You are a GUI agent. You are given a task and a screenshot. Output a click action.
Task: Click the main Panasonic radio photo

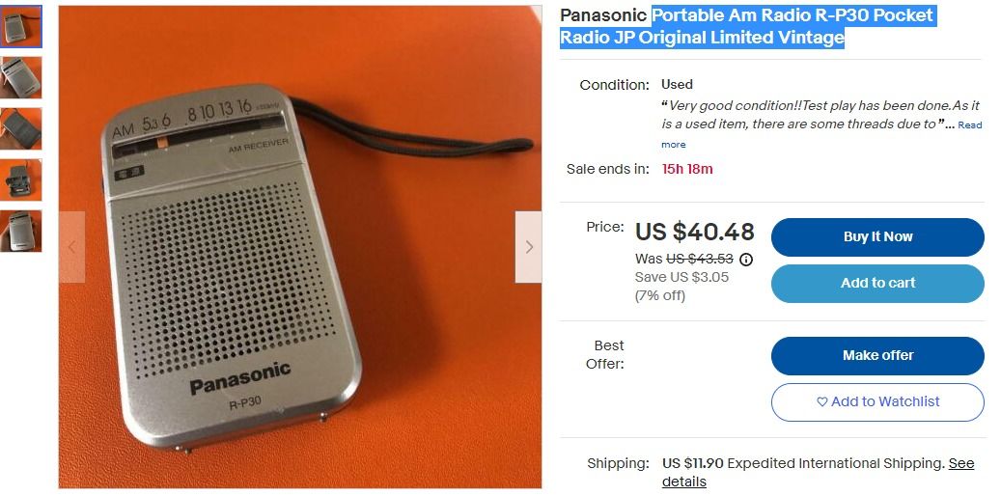(x=300, y=247)
